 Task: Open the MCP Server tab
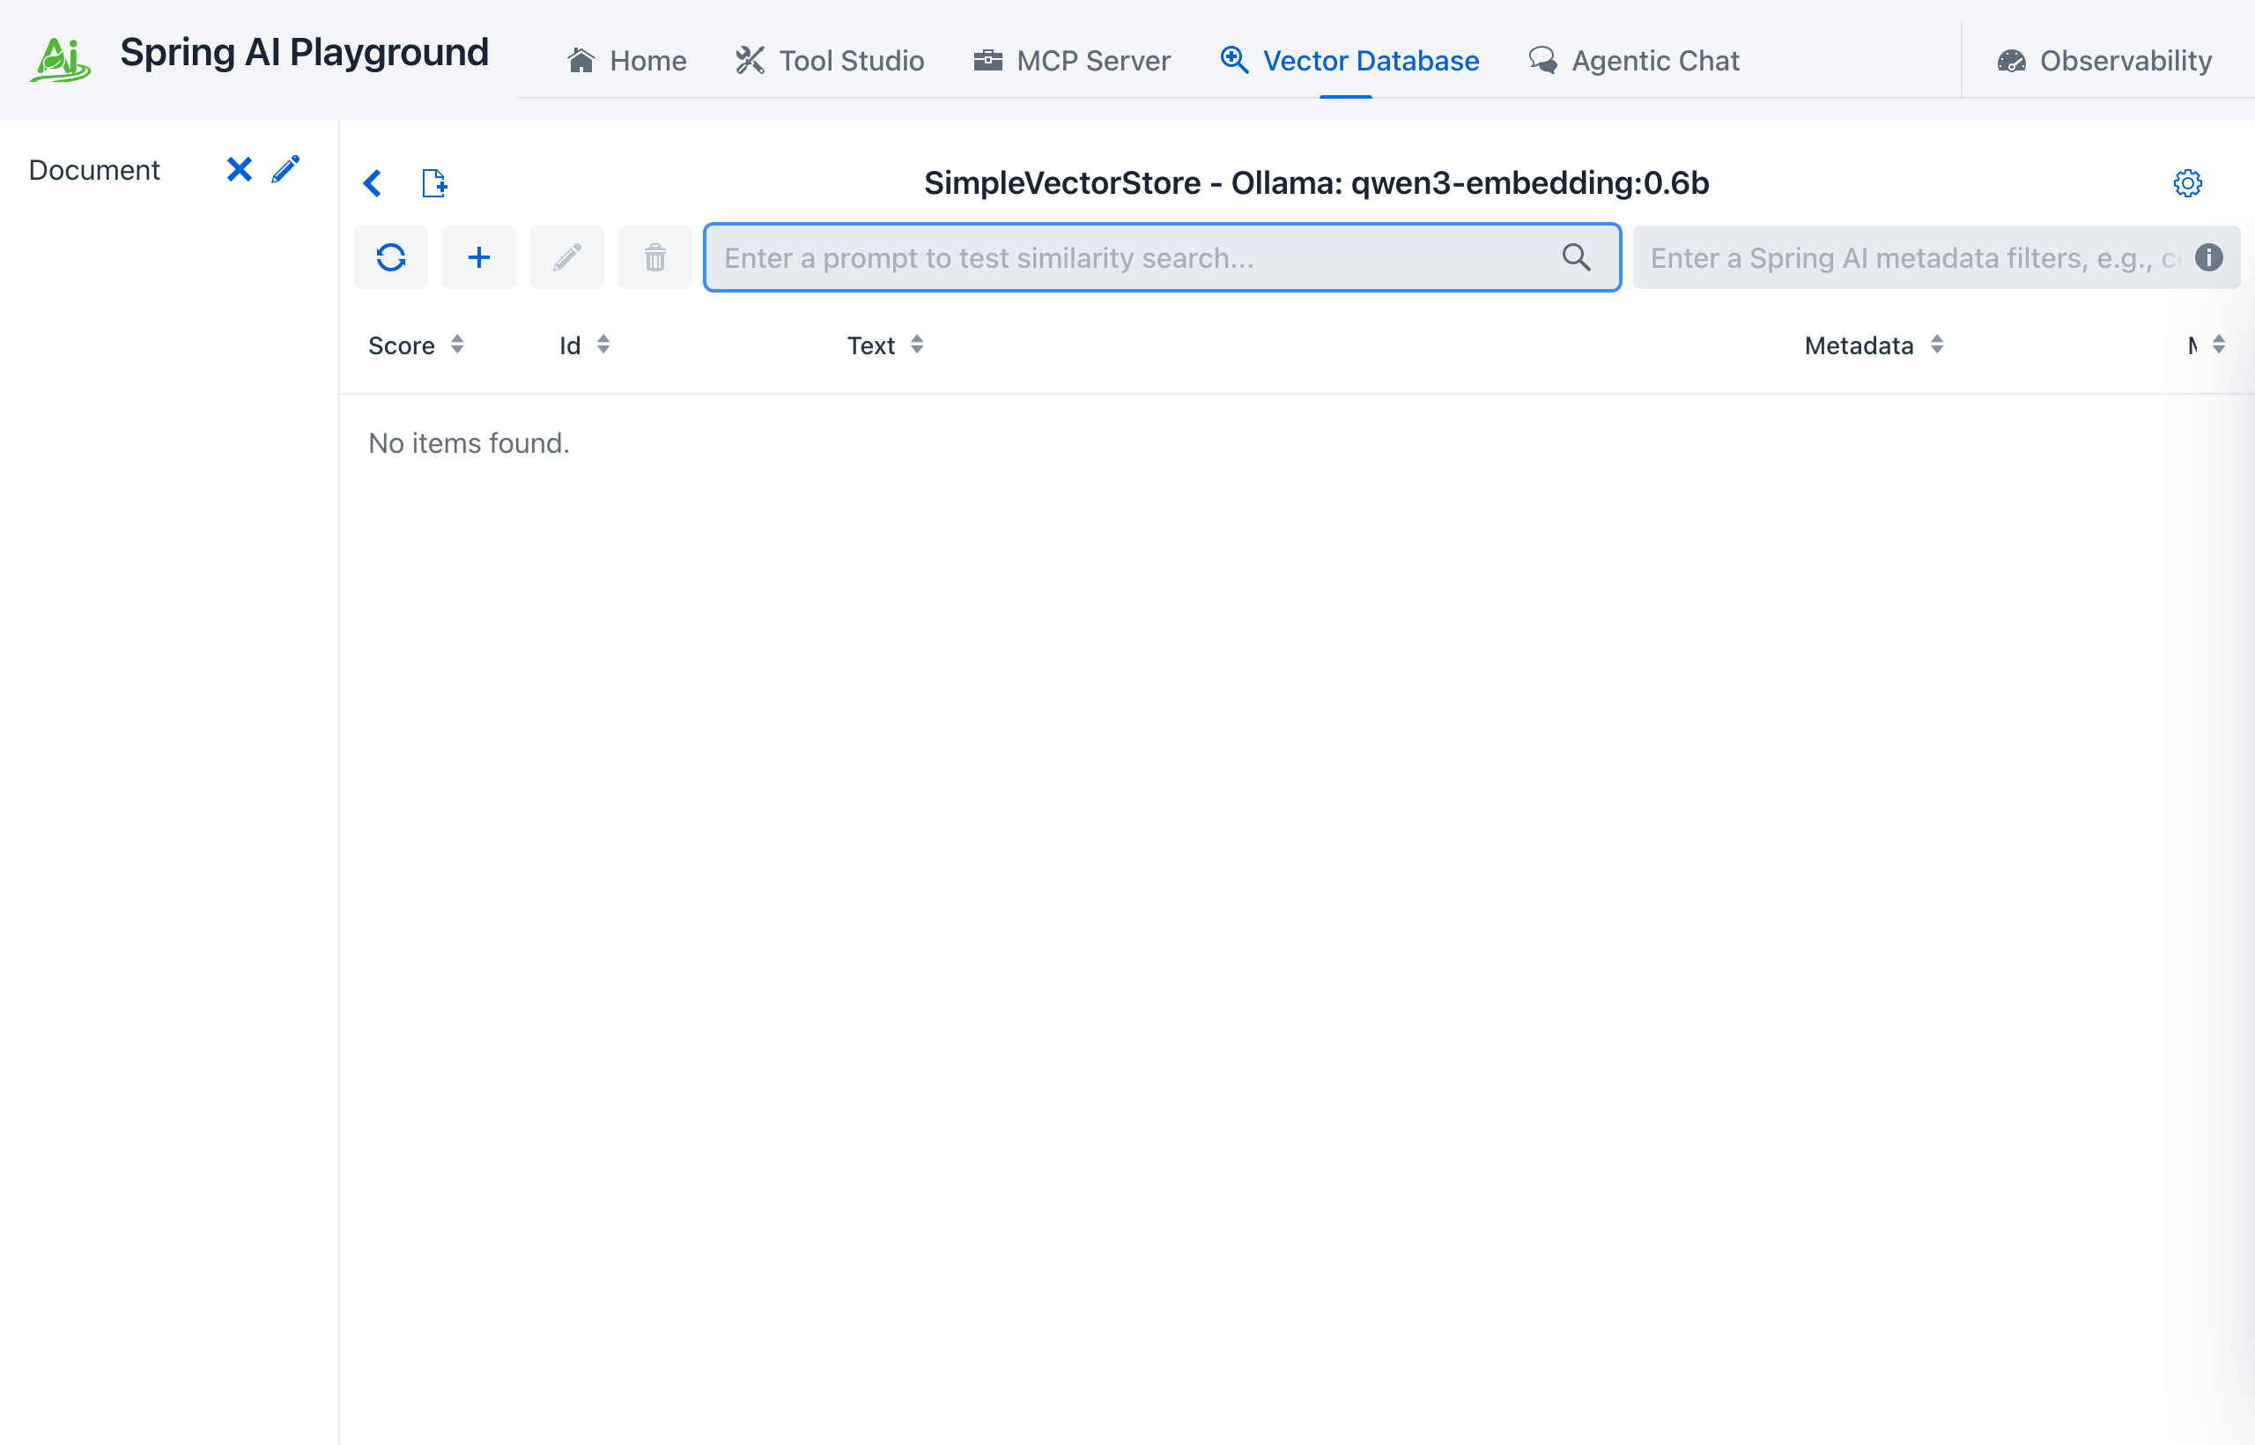pos(1072,61)
